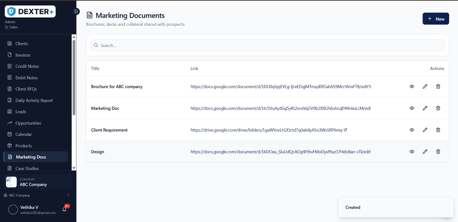Open the Clients menu item

(36, 43)
